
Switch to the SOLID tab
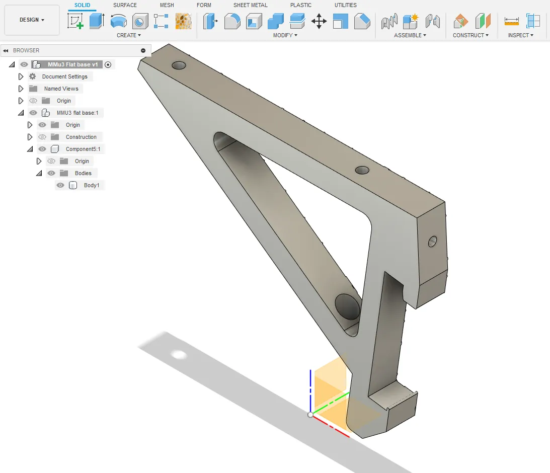tap(82, 5)
